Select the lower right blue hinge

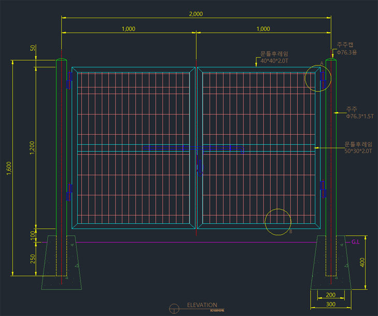point(323,189)
